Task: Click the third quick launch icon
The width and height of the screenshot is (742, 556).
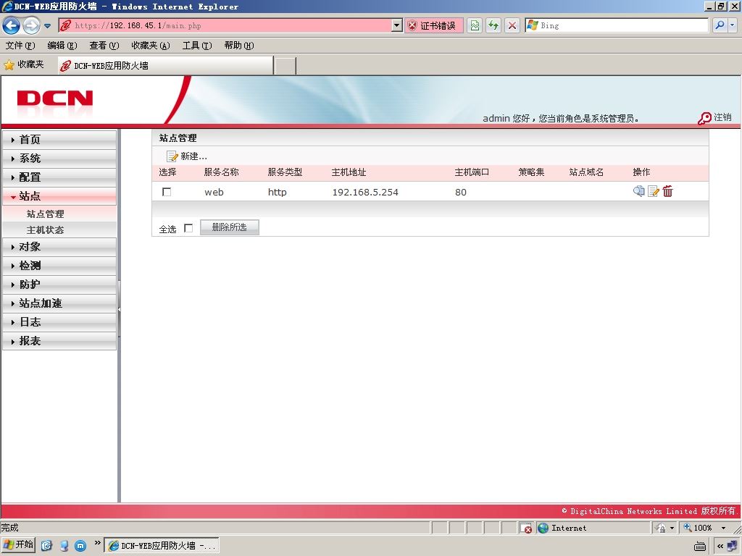Action: [81, 546]
